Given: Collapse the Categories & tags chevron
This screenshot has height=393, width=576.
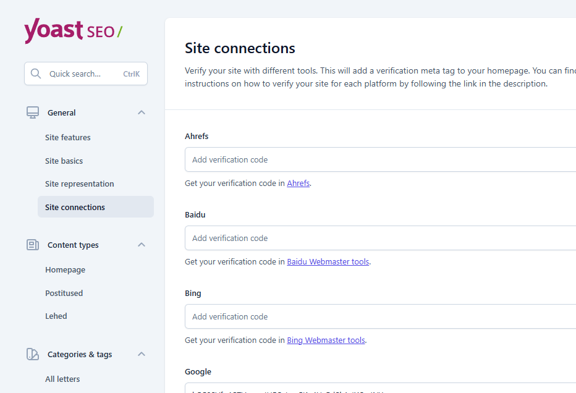Looking at the screenshot, I should (142, 354).
